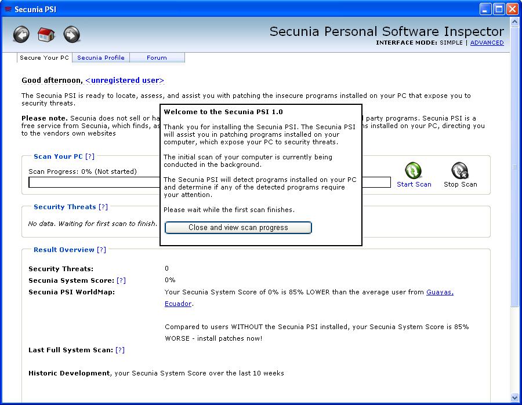Click the 'Secunia PSI WorldMap:' label
Screen dimensions: 522x405
pos(71,292)
